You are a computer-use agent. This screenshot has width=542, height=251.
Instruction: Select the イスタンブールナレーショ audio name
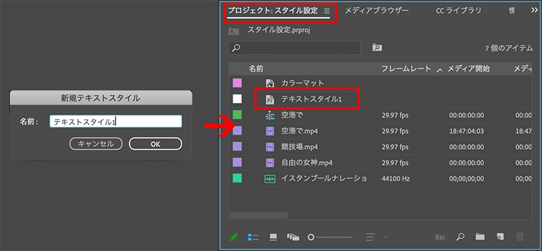[324, 179]
